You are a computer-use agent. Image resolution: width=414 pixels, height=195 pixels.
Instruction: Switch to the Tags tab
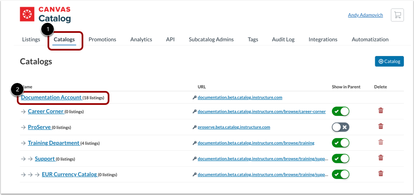pos(253,39)
